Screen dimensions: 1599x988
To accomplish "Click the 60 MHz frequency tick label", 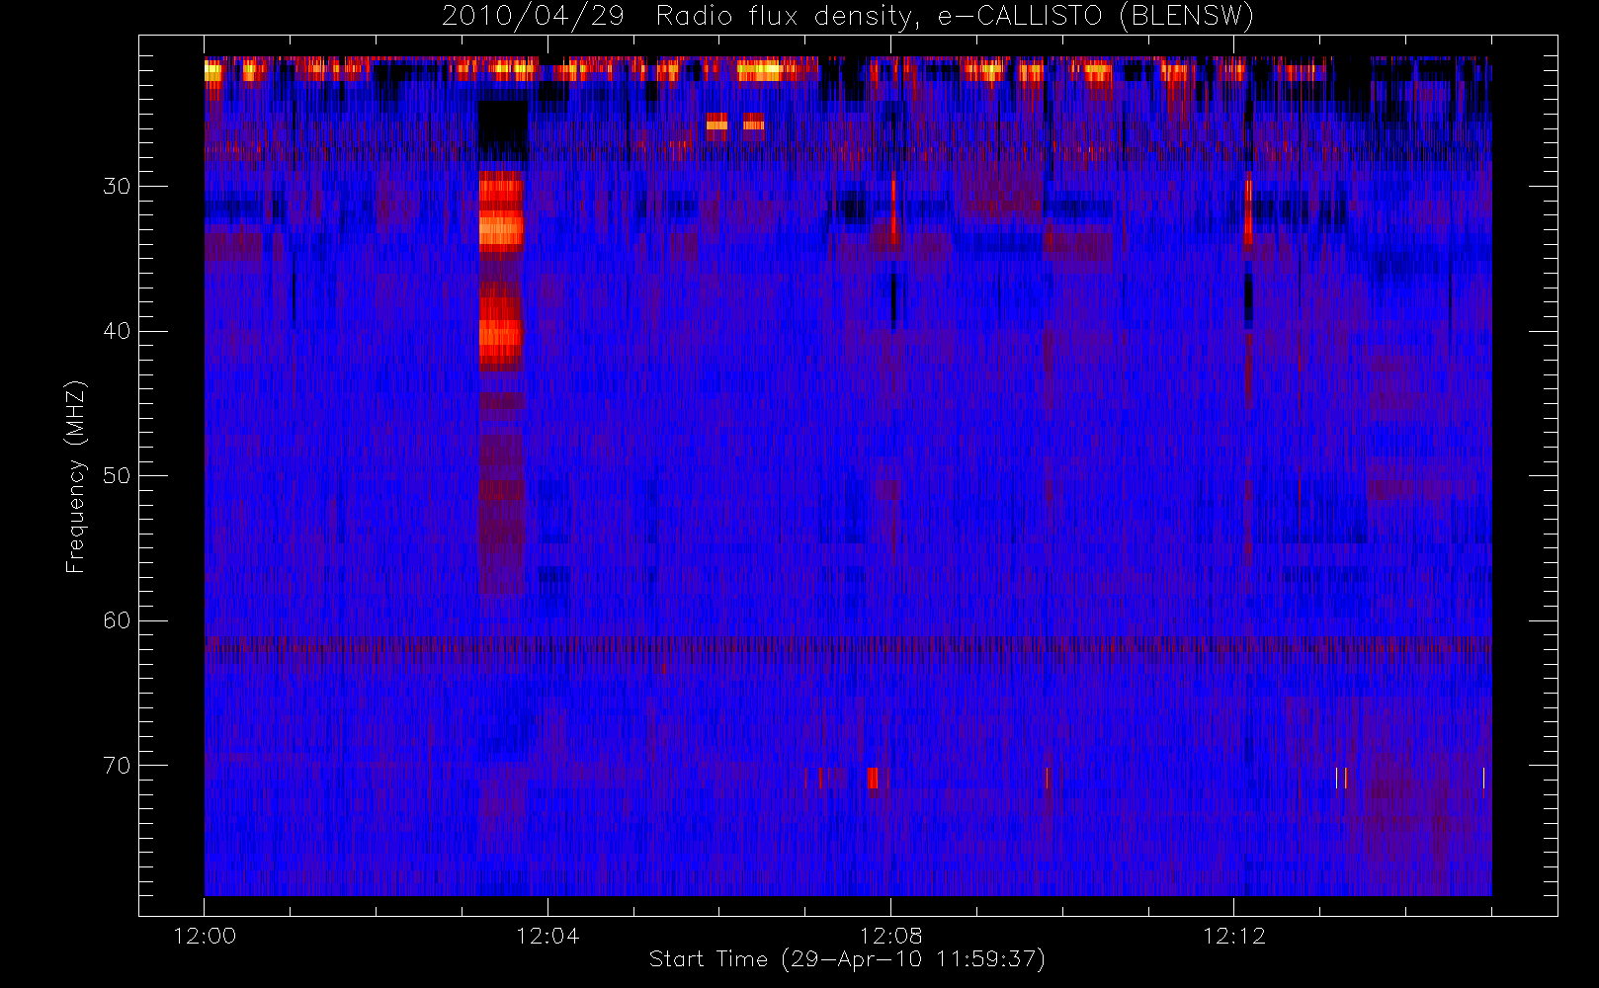I will (x=117, y=620).
